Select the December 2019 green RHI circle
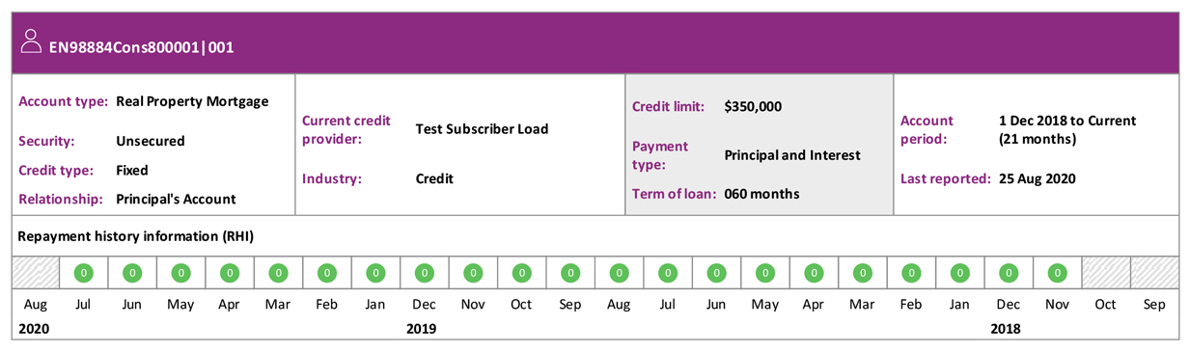 [425, 273]
